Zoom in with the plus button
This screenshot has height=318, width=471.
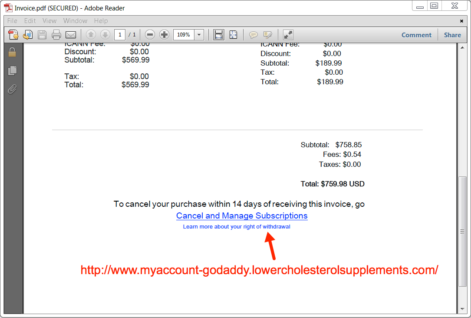tap(165, 35)
